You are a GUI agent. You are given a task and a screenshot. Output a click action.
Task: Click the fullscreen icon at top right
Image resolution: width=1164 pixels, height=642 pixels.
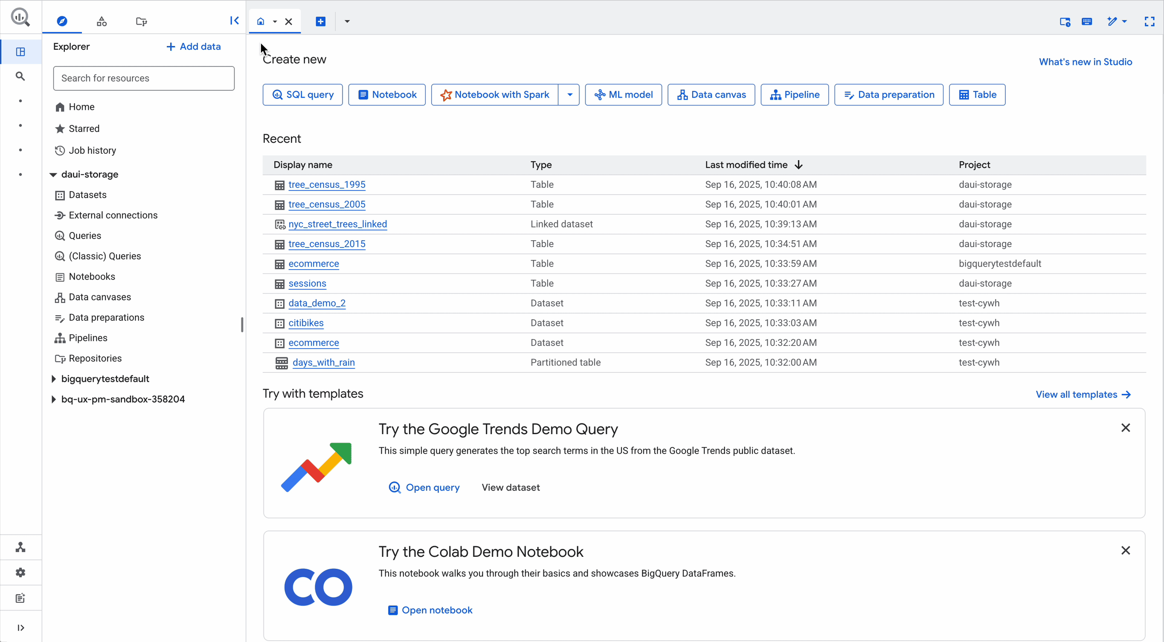(1149, 21)
